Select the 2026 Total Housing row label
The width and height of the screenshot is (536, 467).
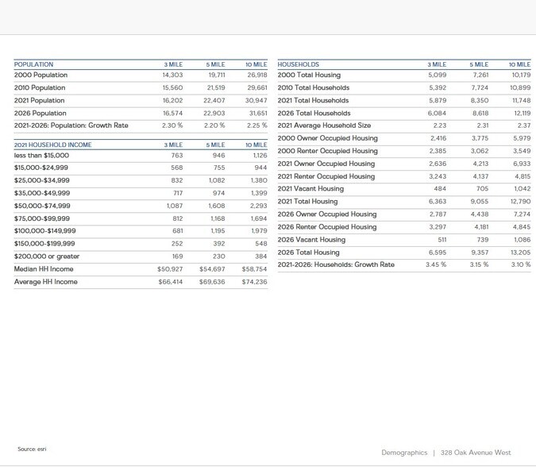[x=308, y=253]
